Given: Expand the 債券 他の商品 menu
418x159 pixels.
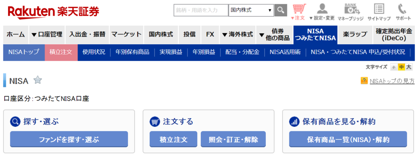Looking at the screenshot, I should 274,35.
